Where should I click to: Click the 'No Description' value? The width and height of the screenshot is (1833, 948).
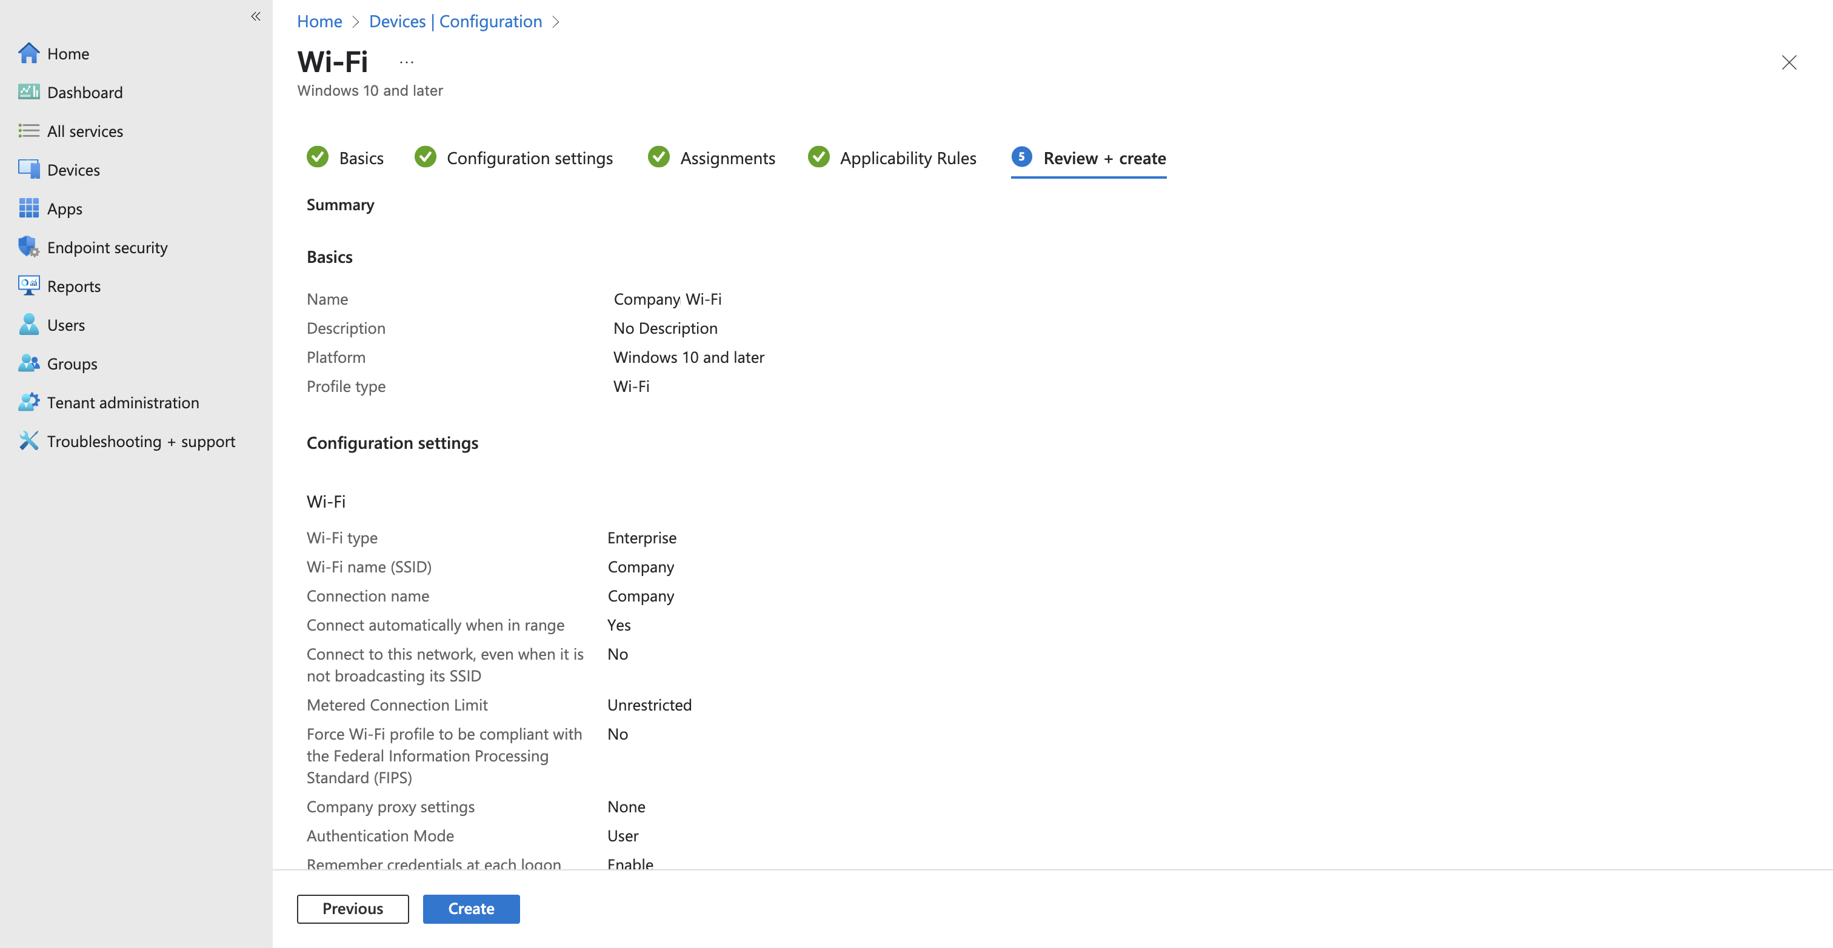pos(666,328)
